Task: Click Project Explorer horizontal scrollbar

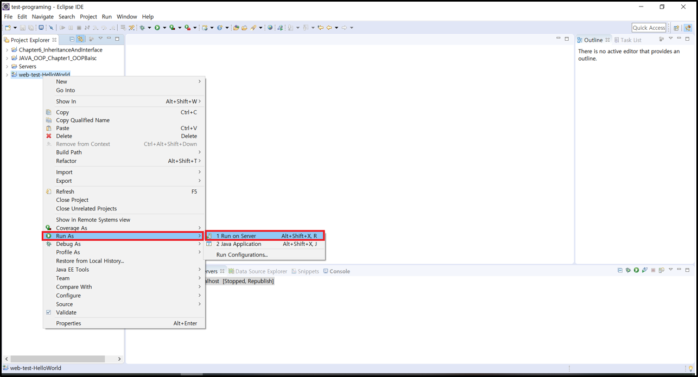Action: (x=58, y=359)
